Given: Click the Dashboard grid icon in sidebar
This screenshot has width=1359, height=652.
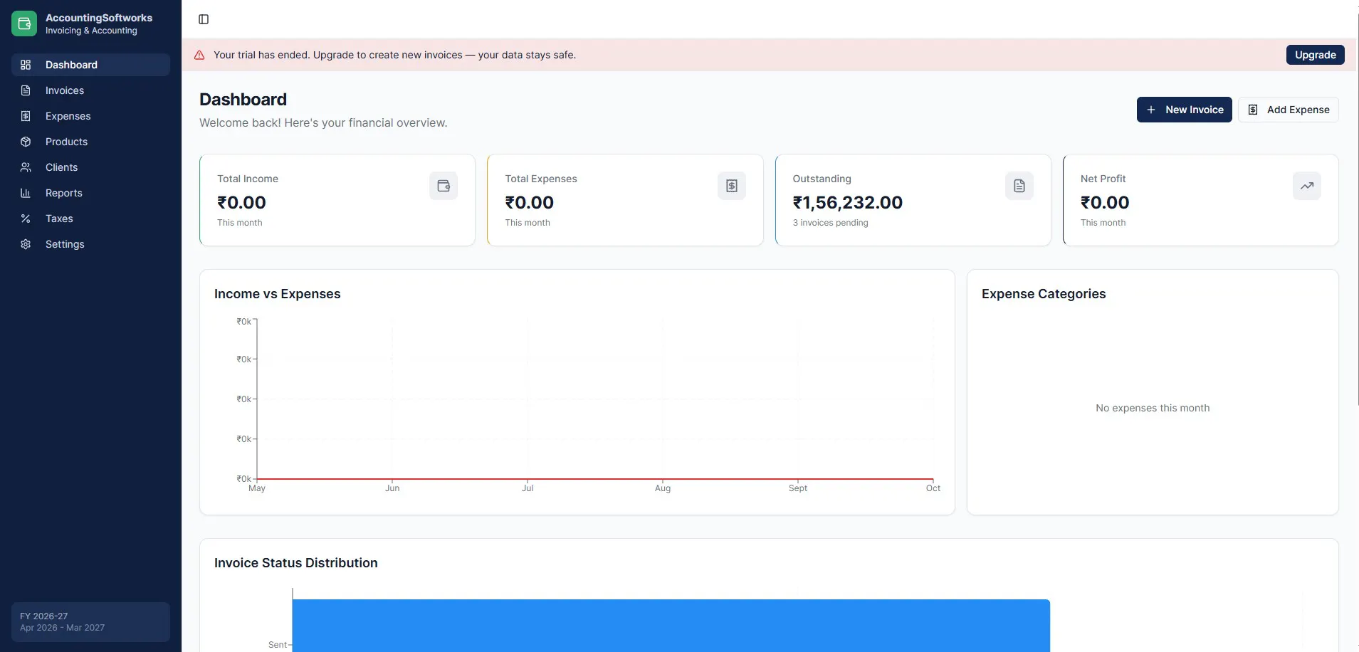Looking at the screenshot, I should tap(26, 65).
